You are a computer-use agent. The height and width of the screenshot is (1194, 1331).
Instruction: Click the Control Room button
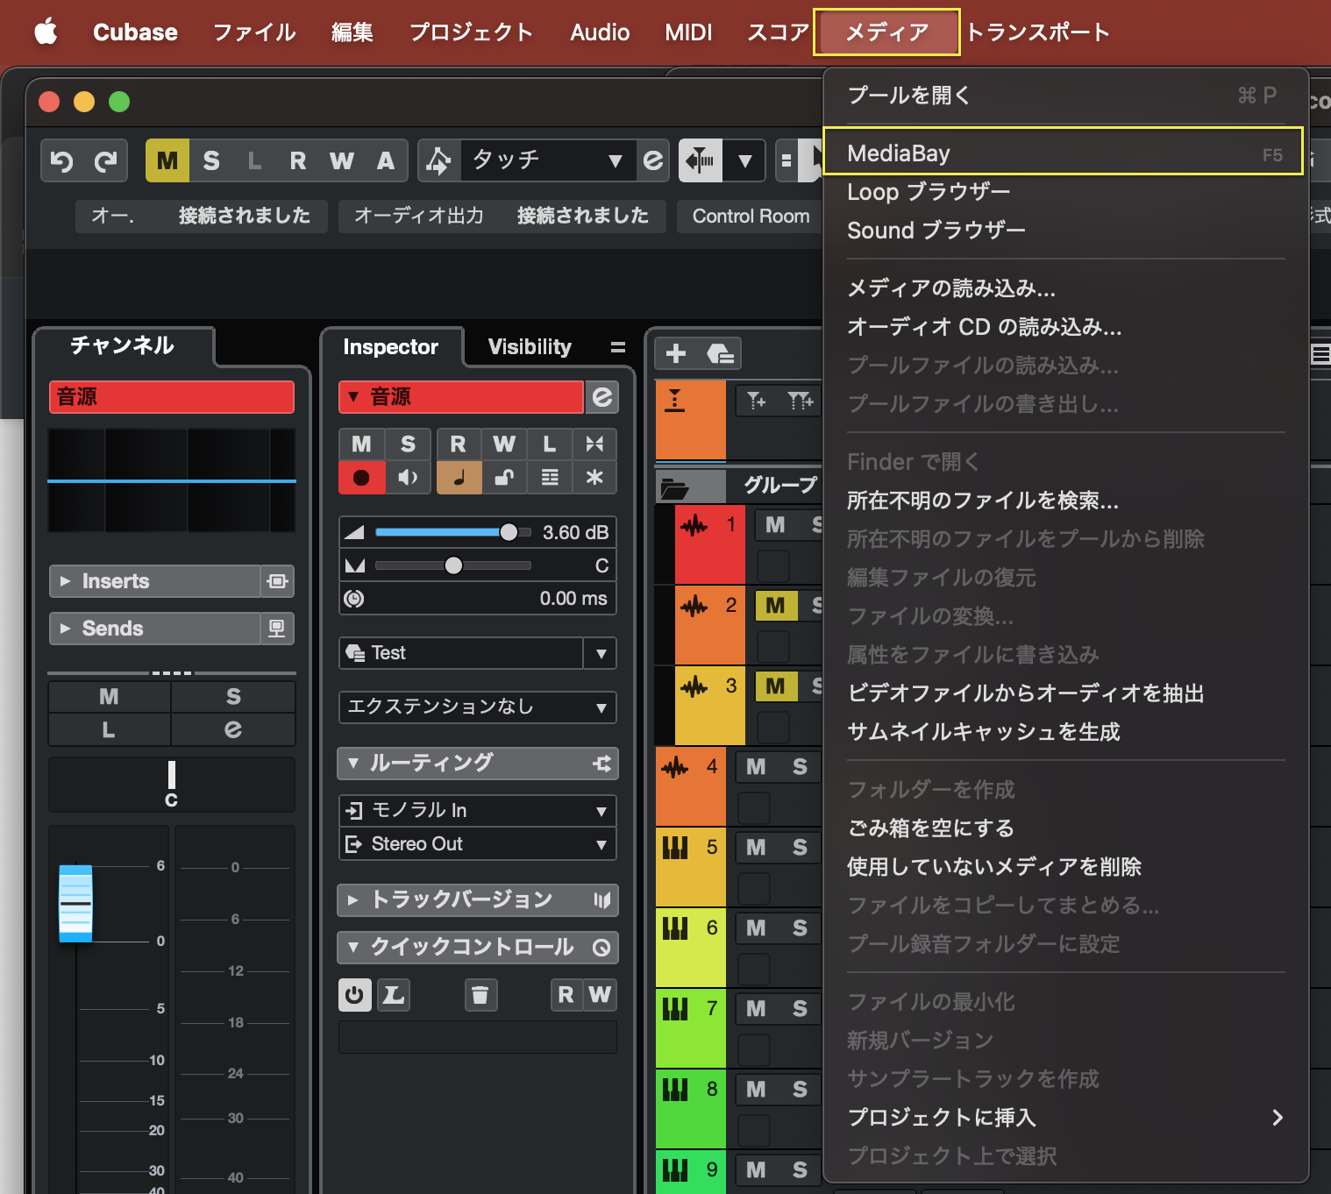point(751,217)
